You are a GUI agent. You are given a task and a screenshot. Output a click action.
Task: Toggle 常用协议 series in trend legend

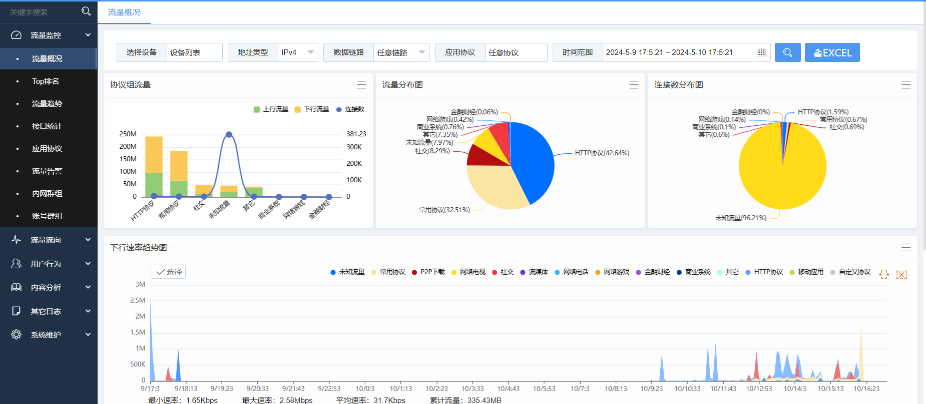(x=388, y=272)
